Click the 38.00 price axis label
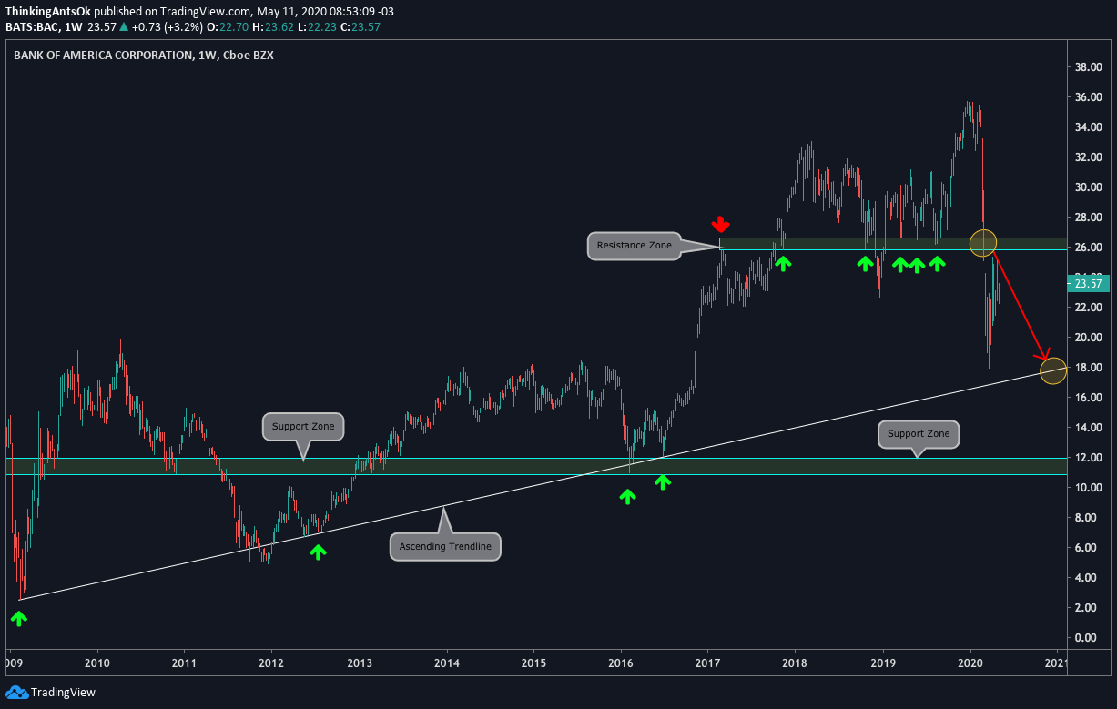The height and width of the screenshot is (709, 1117). [1089, 67]
